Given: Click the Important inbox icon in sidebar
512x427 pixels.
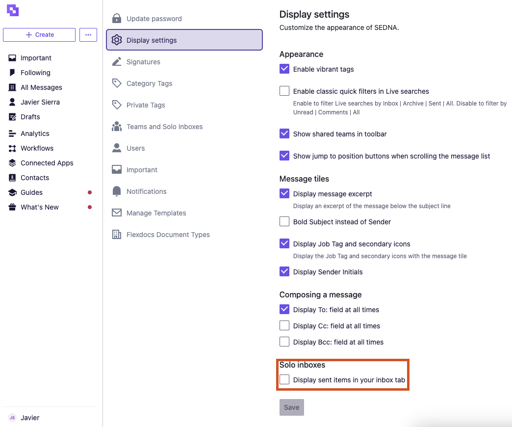Looking at the screenshot, I should [12, 58].
